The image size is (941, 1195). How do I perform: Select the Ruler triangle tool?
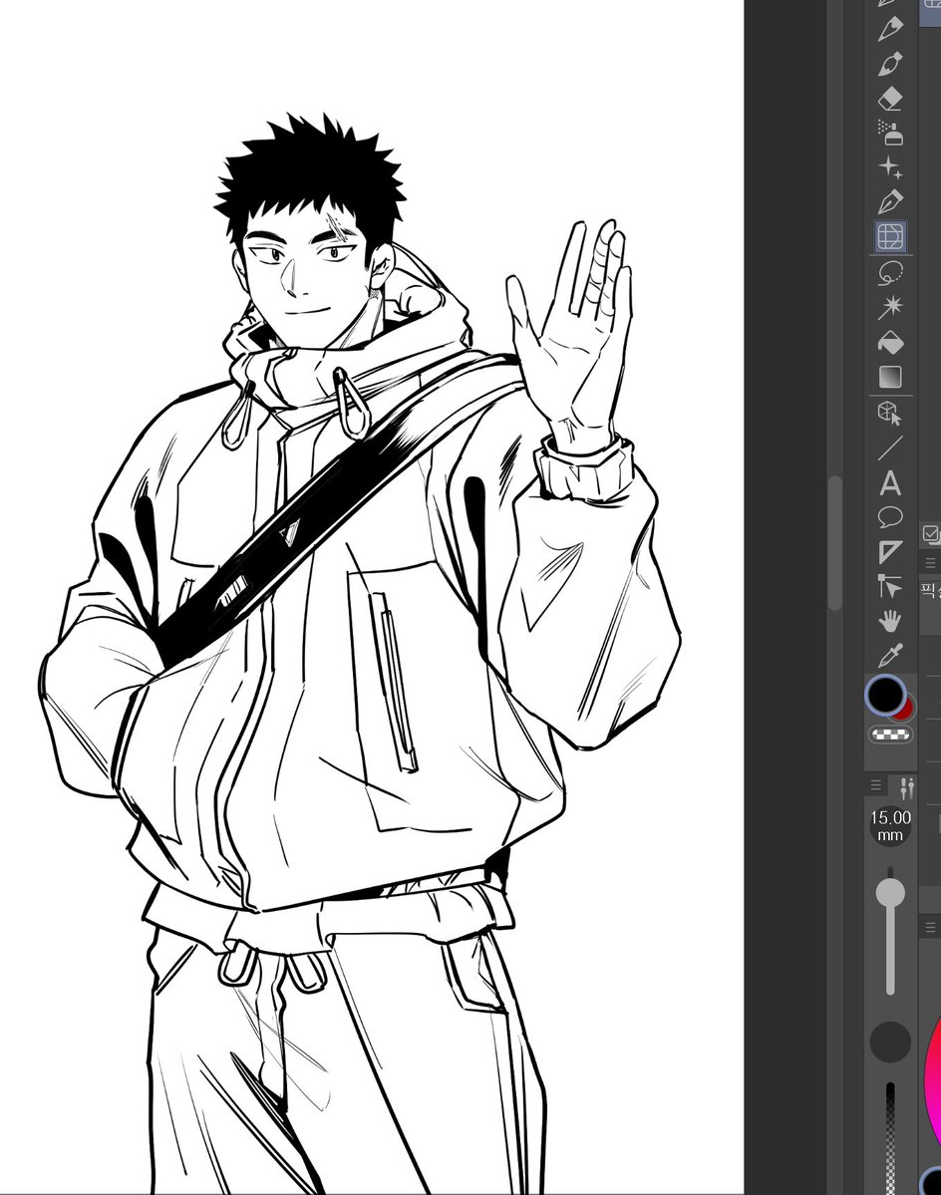(x=890, y=552)
